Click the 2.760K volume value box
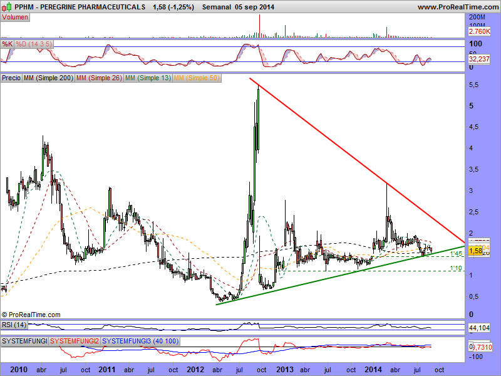This screenshot has height=376, width=501. click(x=480, y=31)
